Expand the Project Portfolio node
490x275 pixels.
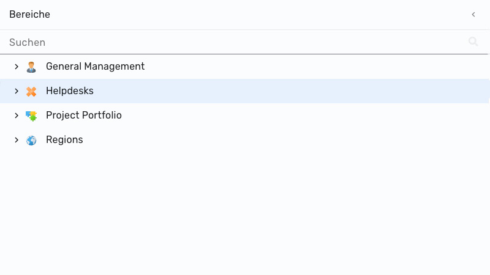(x=17, y=116)
